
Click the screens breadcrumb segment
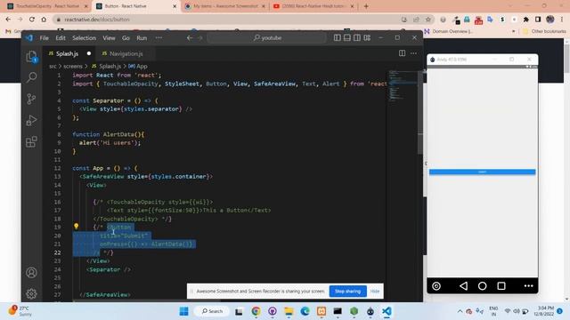point(73,66)
